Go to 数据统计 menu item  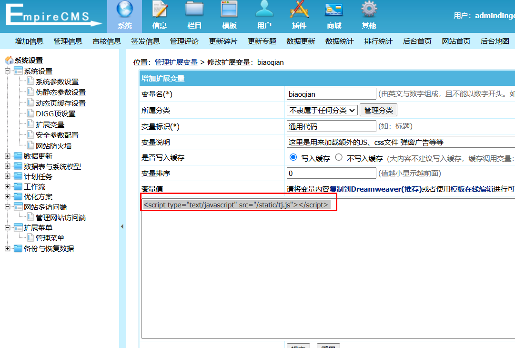point(339,41)
